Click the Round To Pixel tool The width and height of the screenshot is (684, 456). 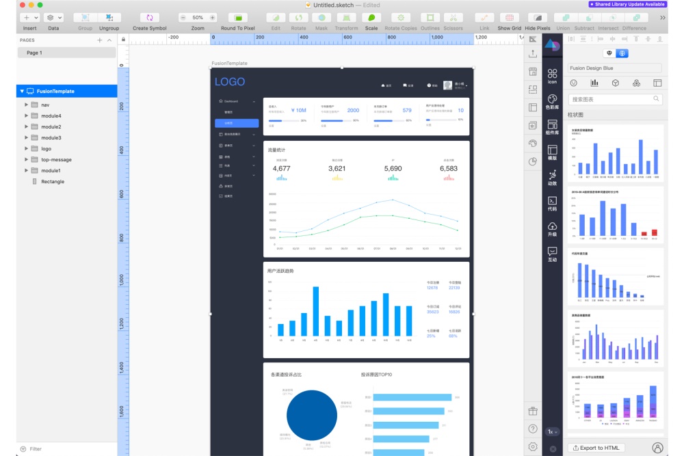[x=238, y=21]
